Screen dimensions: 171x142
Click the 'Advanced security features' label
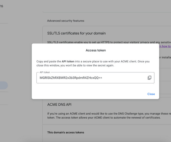[65, 21]
